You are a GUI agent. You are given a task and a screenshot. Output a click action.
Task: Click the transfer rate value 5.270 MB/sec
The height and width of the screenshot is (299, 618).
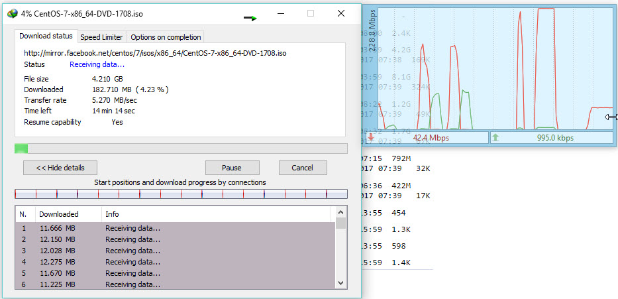tap(115, 100)
